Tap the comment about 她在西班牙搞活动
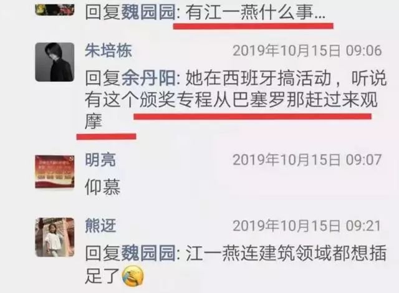 236,100
